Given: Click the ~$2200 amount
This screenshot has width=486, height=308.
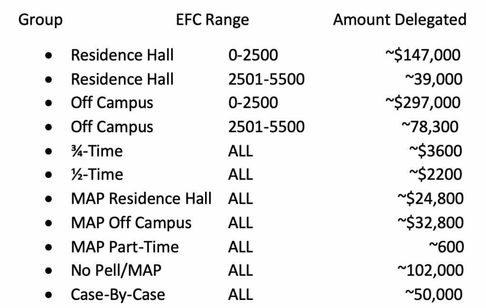Looking at the screenshot, I should tap(436, 174).
